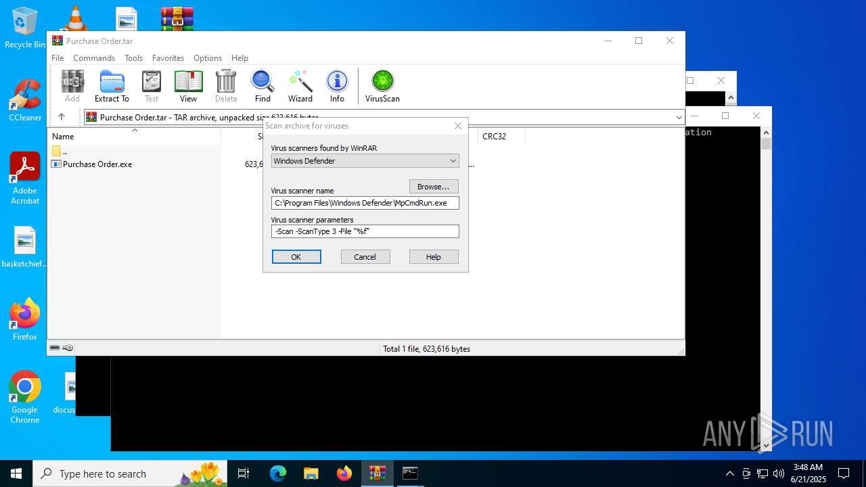The image size is (866, 487).
Task: Open the notification center icon
Action: pos(844,473)
